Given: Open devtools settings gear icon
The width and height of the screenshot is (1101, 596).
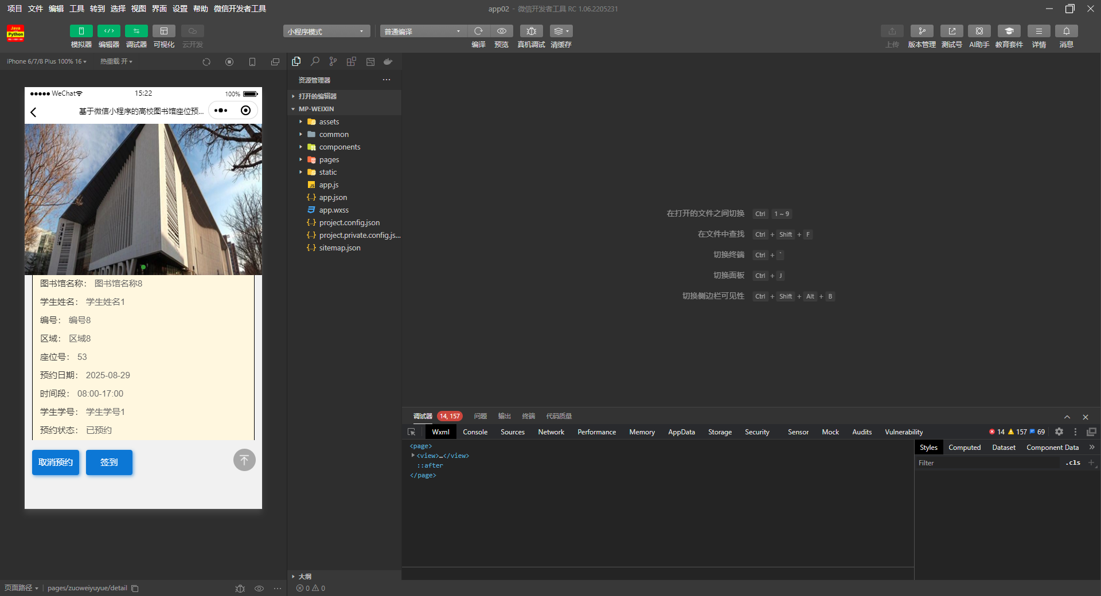Looking at the screenshot, I should click(1059, 432).
